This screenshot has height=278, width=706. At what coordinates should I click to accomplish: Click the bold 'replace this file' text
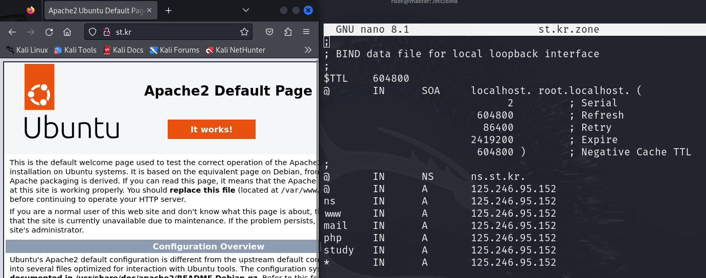[202, 190]
